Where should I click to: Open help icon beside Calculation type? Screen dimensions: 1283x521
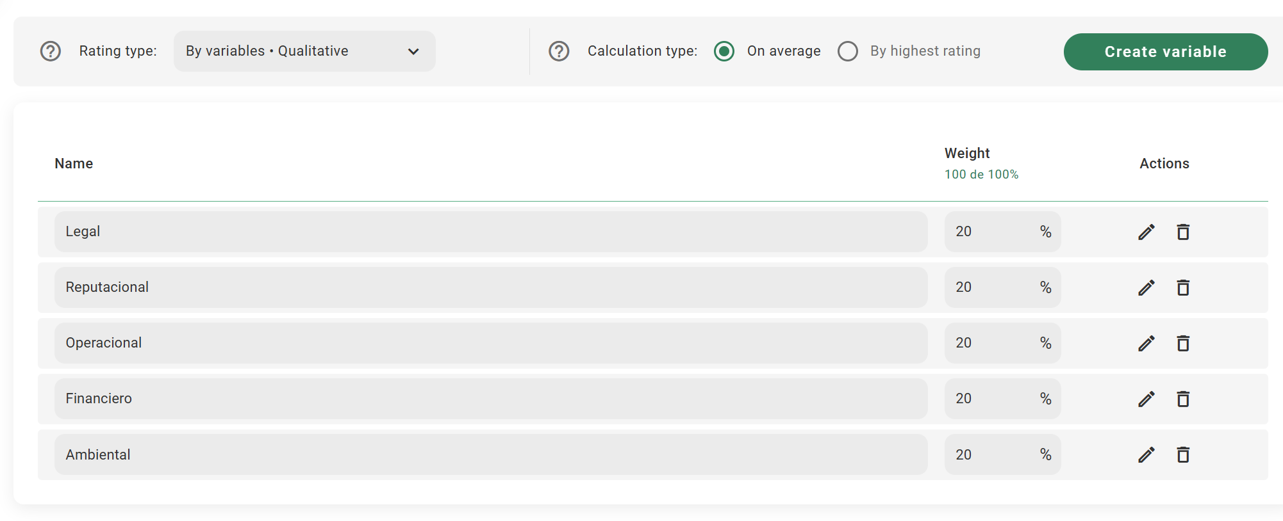tap(559, 51)
